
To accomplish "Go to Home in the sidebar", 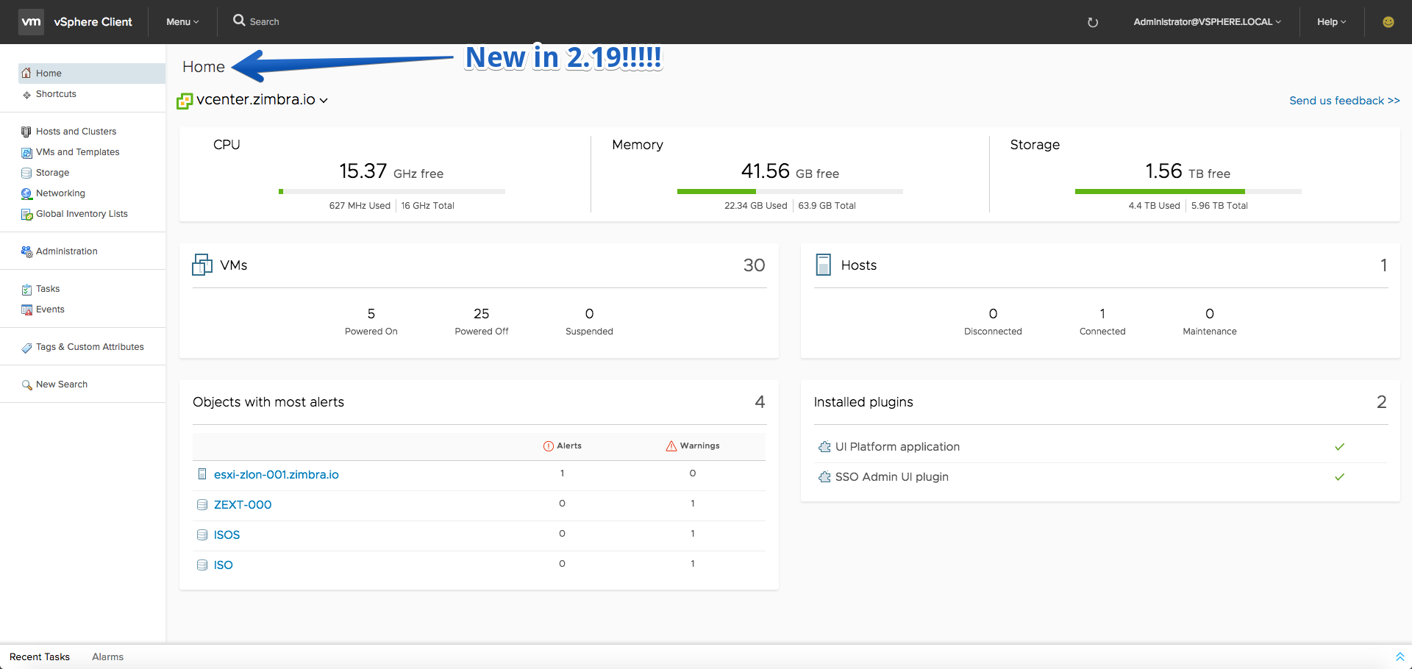I will pos(92,73).
